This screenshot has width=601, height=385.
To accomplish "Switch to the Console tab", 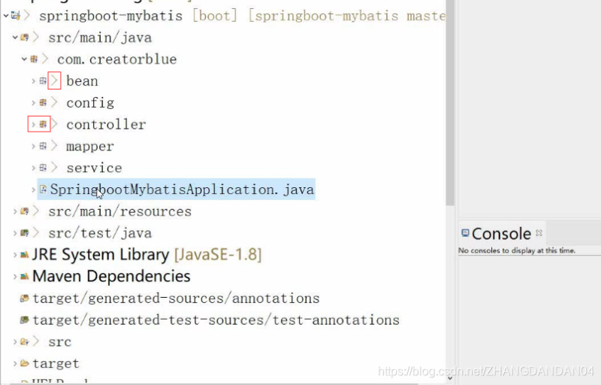I will [500, 234].
